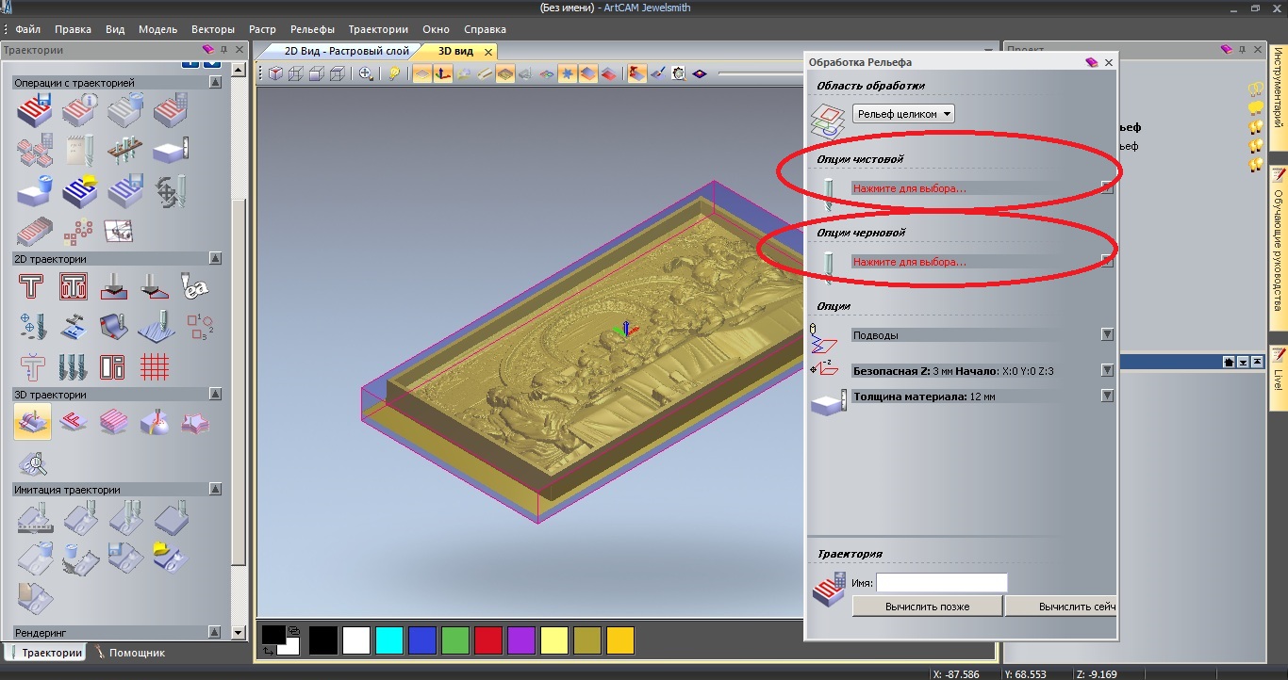This screenshot has width=1288, height=680.
Task: Choose the engraving 'ea' text toolpath icon
Action: [195, 285]
